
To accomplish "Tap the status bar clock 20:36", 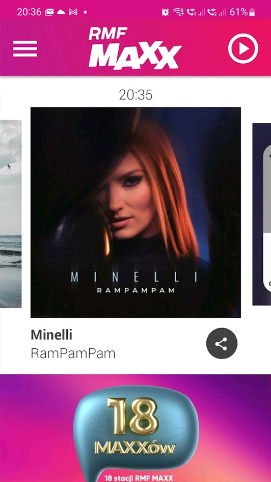I will (x=29, y=12).
